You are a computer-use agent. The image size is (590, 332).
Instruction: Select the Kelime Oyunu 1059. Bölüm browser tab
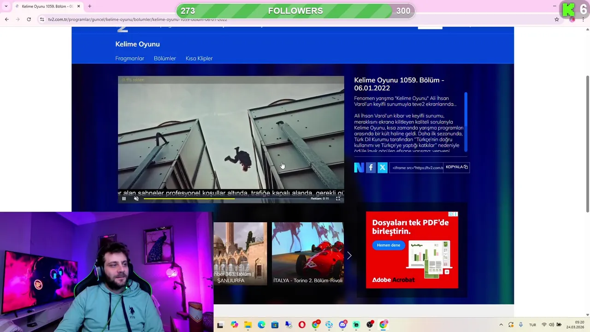pos(47,6)
